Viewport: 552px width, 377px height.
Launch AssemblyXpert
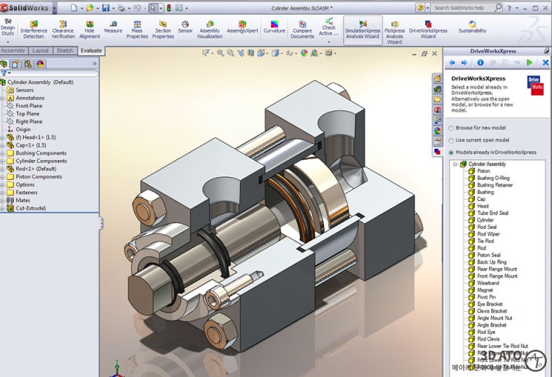(242, 27)
